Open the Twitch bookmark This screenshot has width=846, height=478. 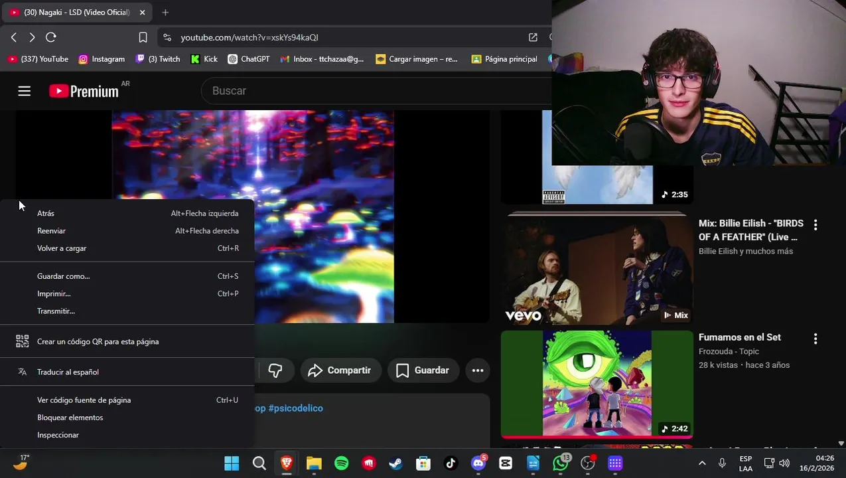click(158, 59)
